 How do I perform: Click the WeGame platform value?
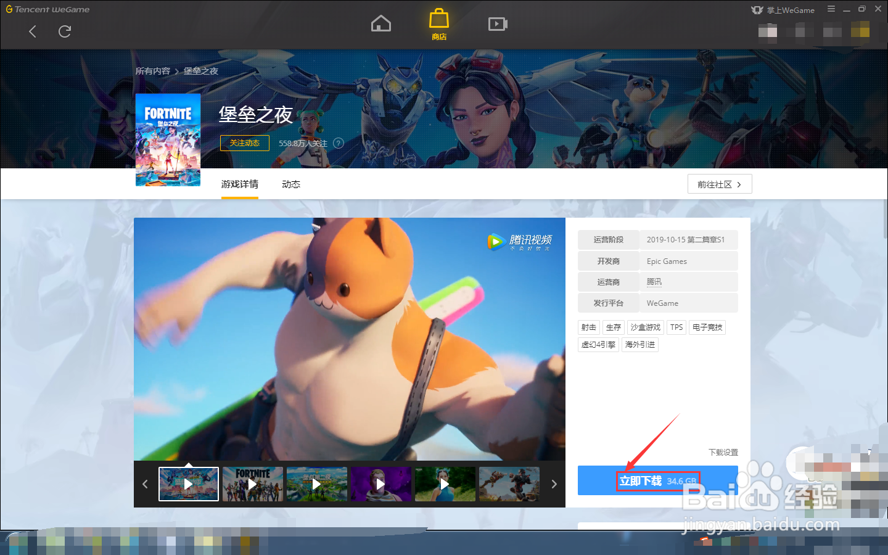click(x=662, y=303)
